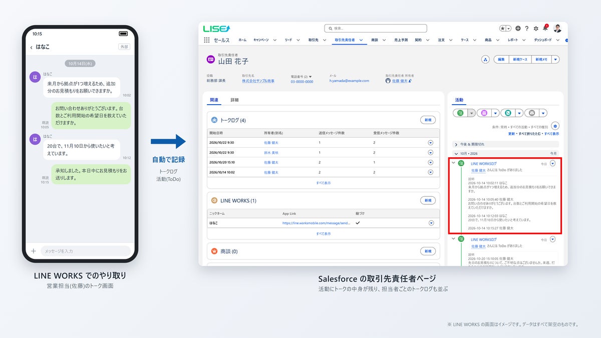Open the new task type dropdown arrow
The image size is (601, 338).
(471, 113)
